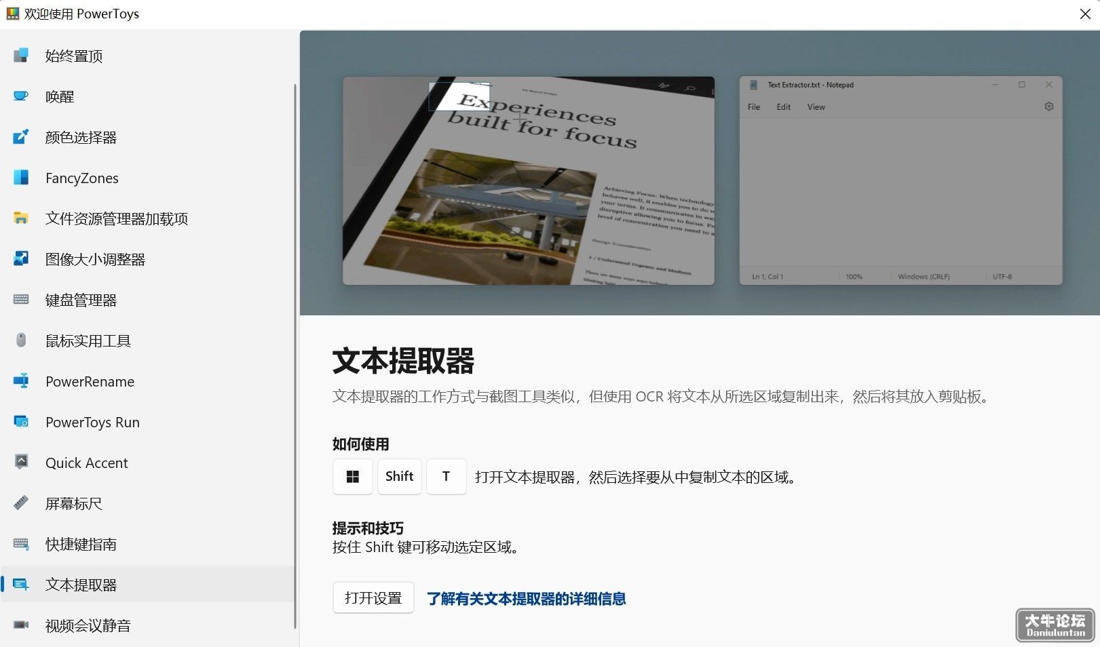Open the 文件资源管理器加载项 folder icon
This screenshot has height=647, width=1100.
(x=21, y=218)
